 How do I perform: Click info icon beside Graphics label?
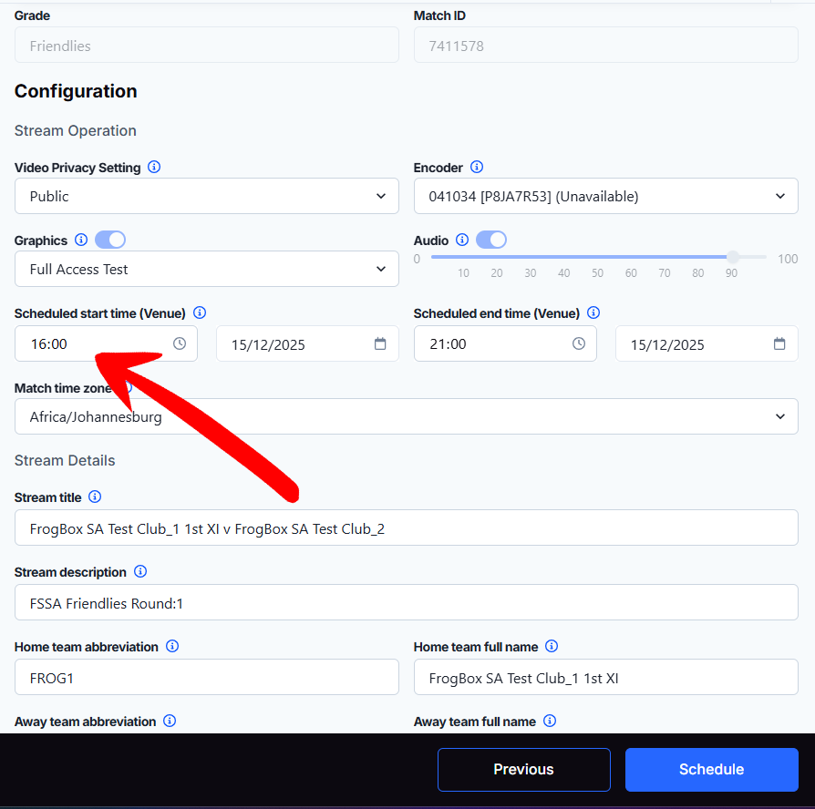click(x=81, y=241)
